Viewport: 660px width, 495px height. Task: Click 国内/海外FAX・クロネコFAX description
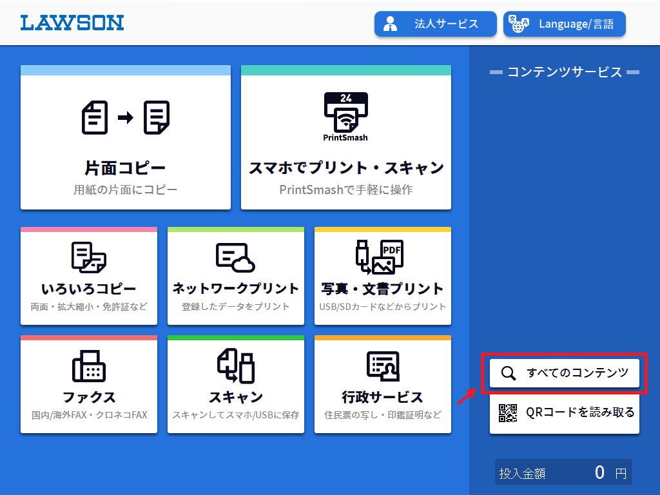(x=89, y=415)
